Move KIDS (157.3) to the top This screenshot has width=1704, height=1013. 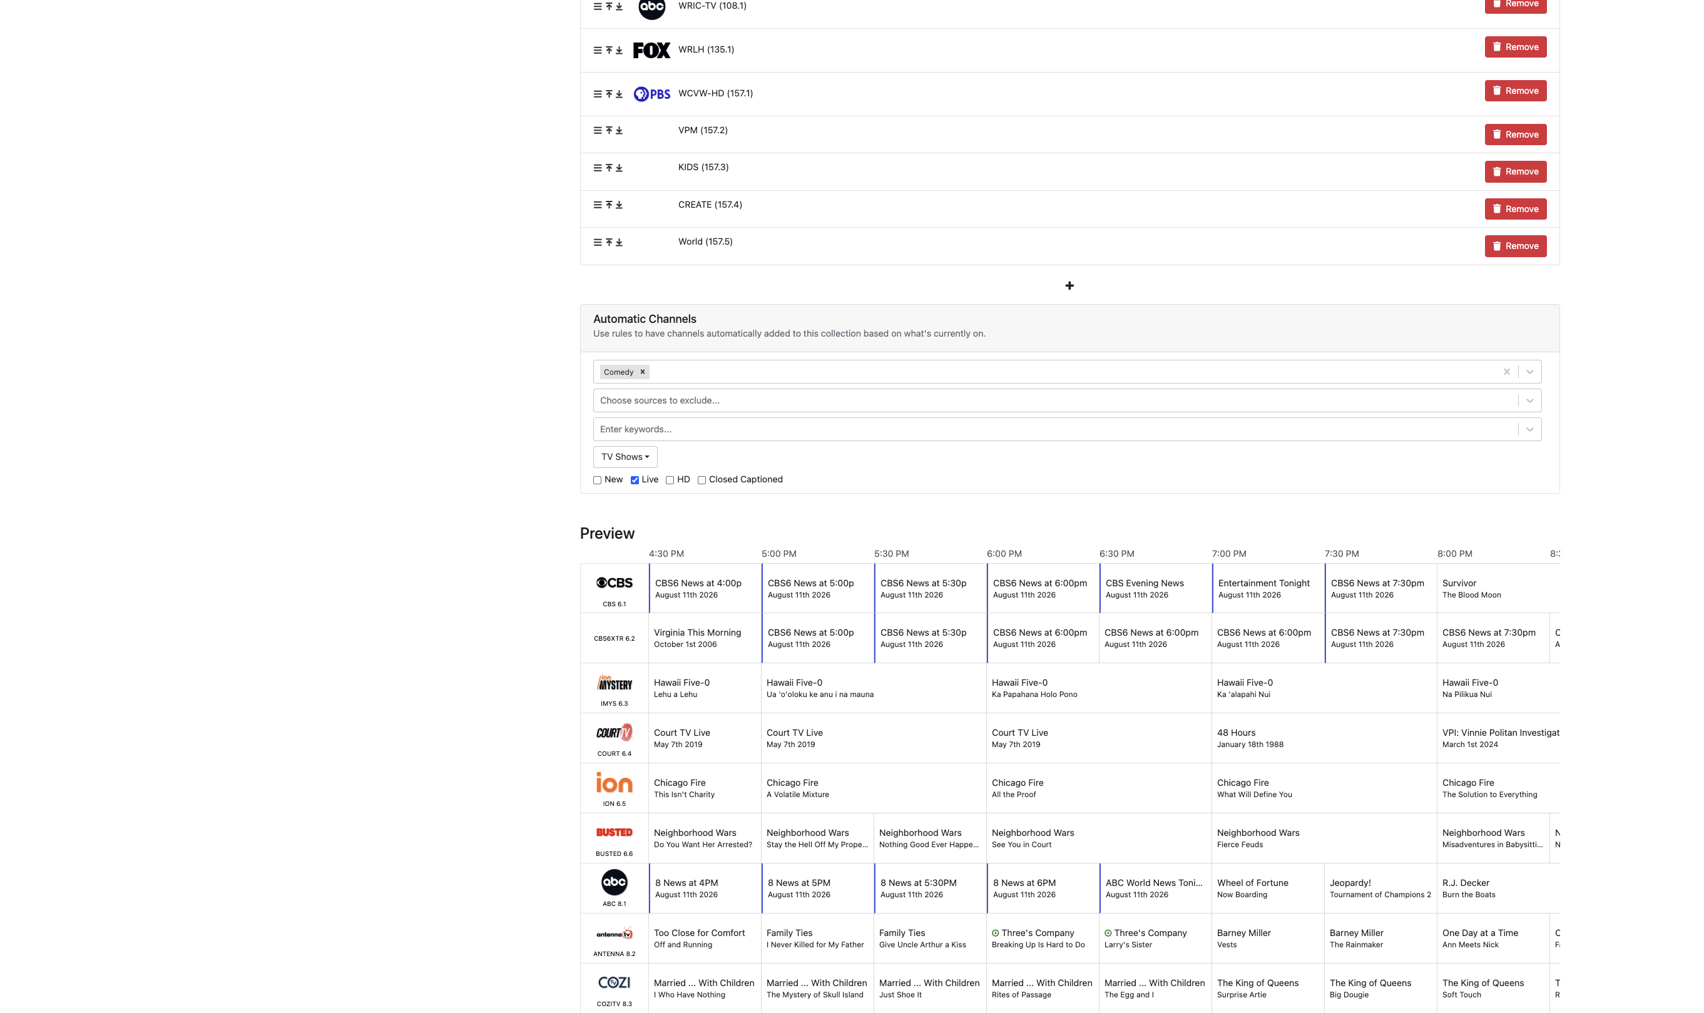click(609, 168)
